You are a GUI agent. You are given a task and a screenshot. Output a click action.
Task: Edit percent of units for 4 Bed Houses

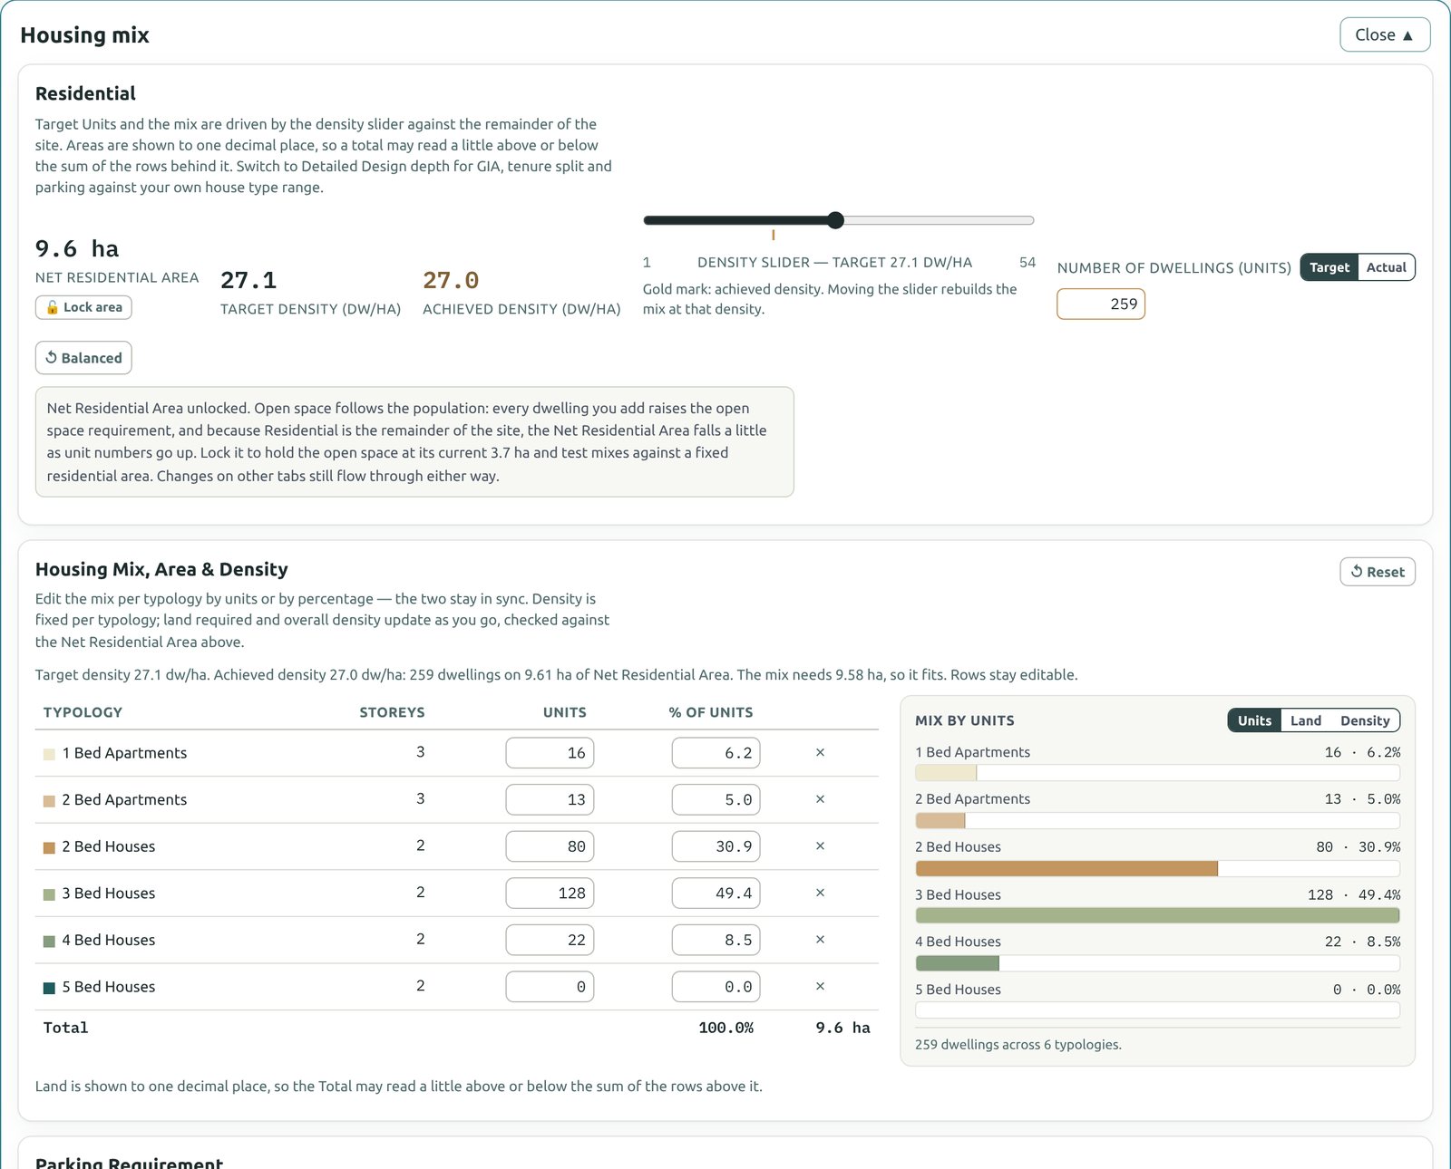point(716,940)
